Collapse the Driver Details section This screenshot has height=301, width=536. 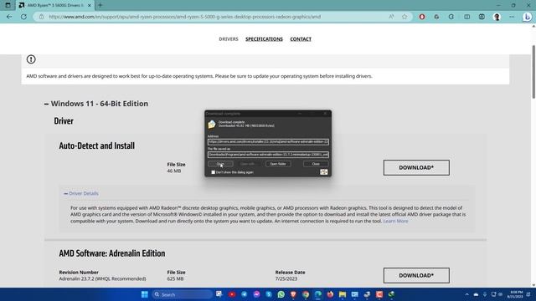81,193
